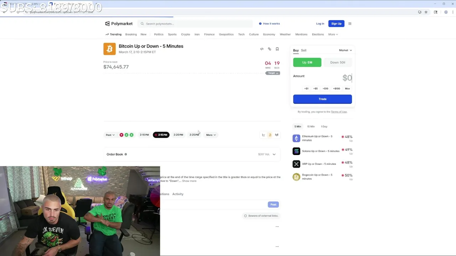
Task: Select the 2:15 PM time slot
Action: point(161,135)
